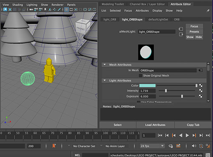Click the Exposure map checker button

click(x=201, y=96)
